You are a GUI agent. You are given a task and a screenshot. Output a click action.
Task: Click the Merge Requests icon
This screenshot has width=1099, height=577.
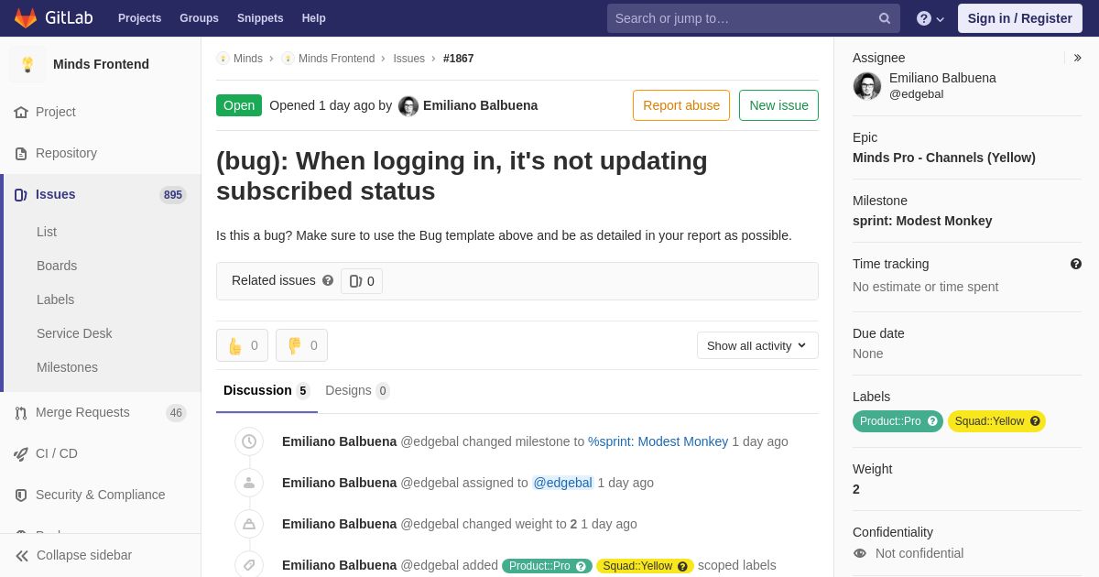pyautogui.click(x=21, y=412)
